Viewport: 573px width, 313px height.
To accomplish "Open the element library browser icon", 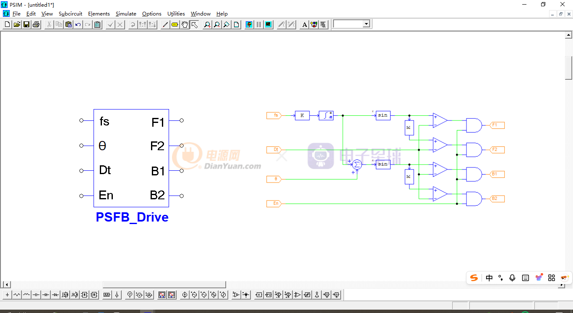I will (x=314, y=25).
